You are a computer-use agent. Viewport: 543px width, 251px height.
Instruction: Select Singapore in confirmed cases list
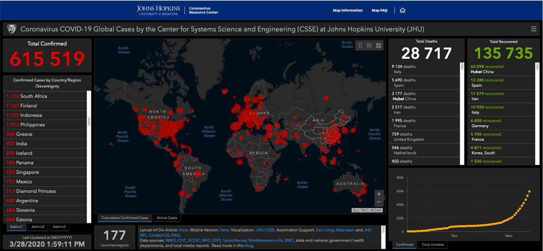[28, 172]
